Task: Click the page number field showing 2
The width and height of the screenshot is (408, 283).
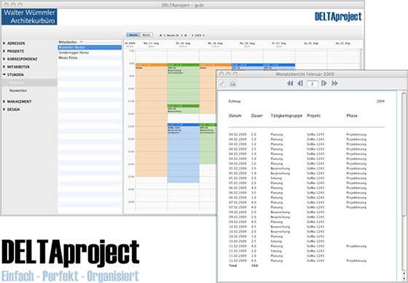Action: pyautogui.click(x=313, y=84)
